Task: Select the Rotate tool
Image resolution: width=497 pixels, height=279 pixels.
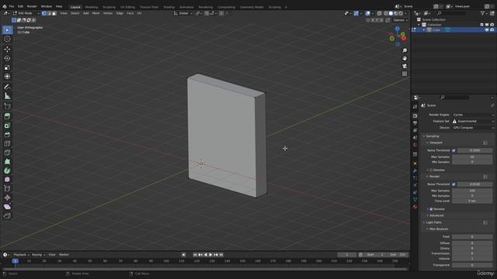Action: (x=7, y=58)
